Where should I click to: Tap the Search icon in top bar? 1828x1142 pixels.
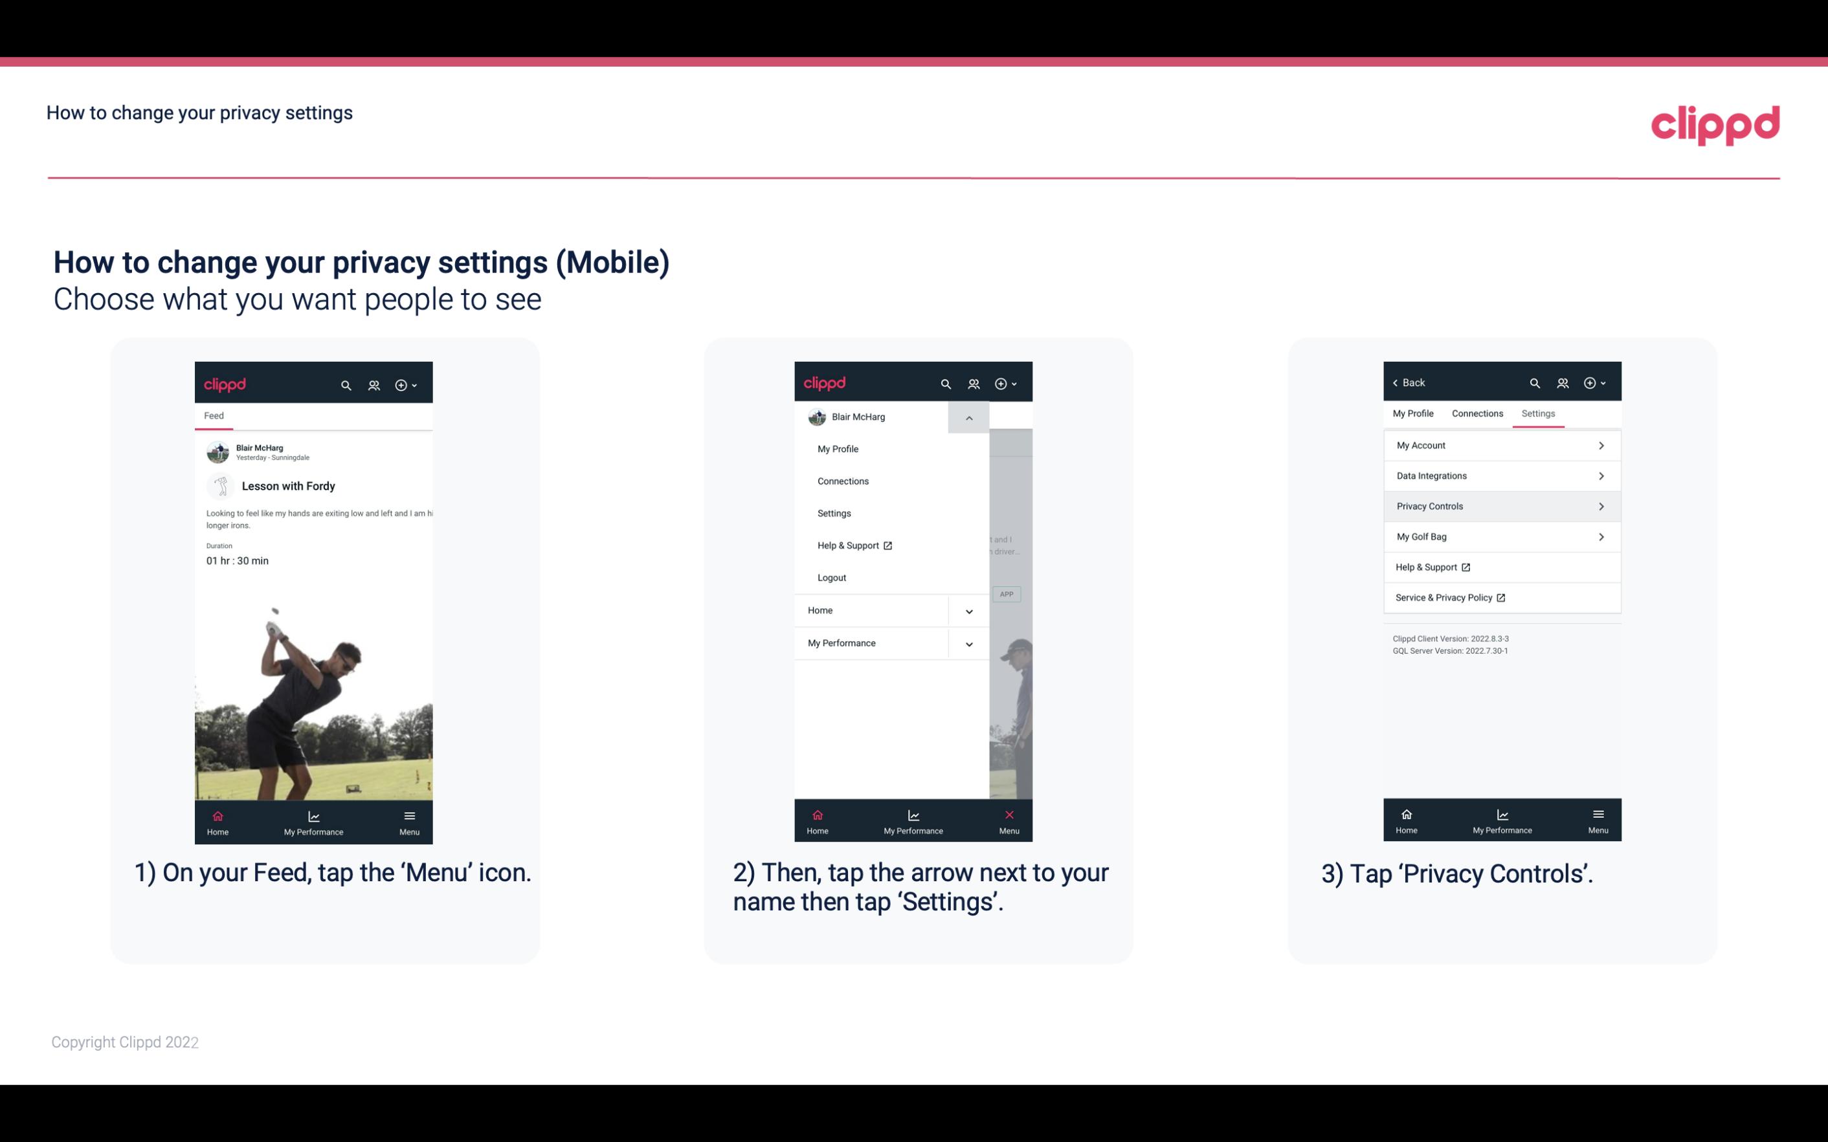point(346,383)
